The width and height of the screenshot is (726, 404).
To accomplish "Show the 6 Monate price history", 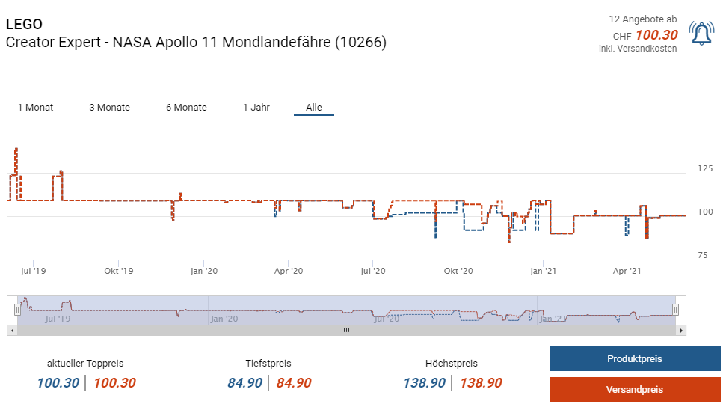I will click(186, 108).
